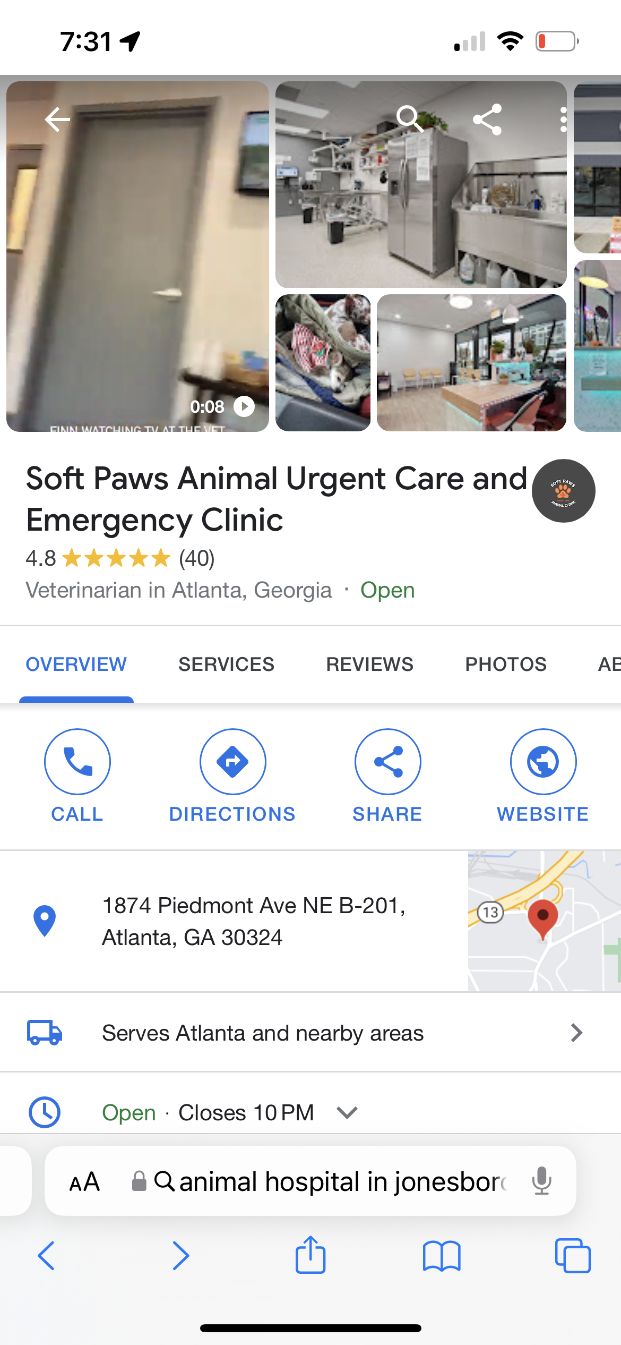Screen dimensions: 621x1345
Task: Tap the CALL phone icon
Action: click(x=77, y=761)
